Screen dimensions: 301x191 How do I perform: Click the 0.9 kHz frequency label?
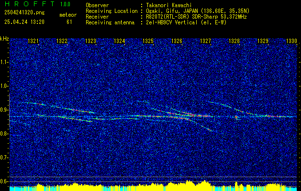[x=4, y=110]
